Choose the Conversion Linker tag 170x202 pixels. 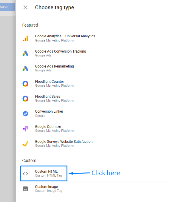tap(96, 114)
